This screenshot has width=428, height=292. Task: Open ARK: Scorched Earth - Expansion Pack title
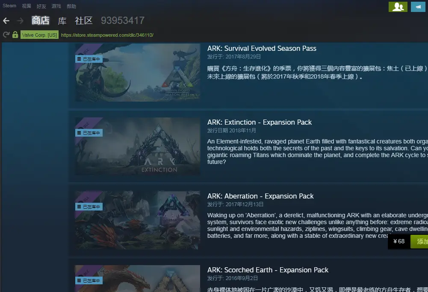tap(268, 270)
